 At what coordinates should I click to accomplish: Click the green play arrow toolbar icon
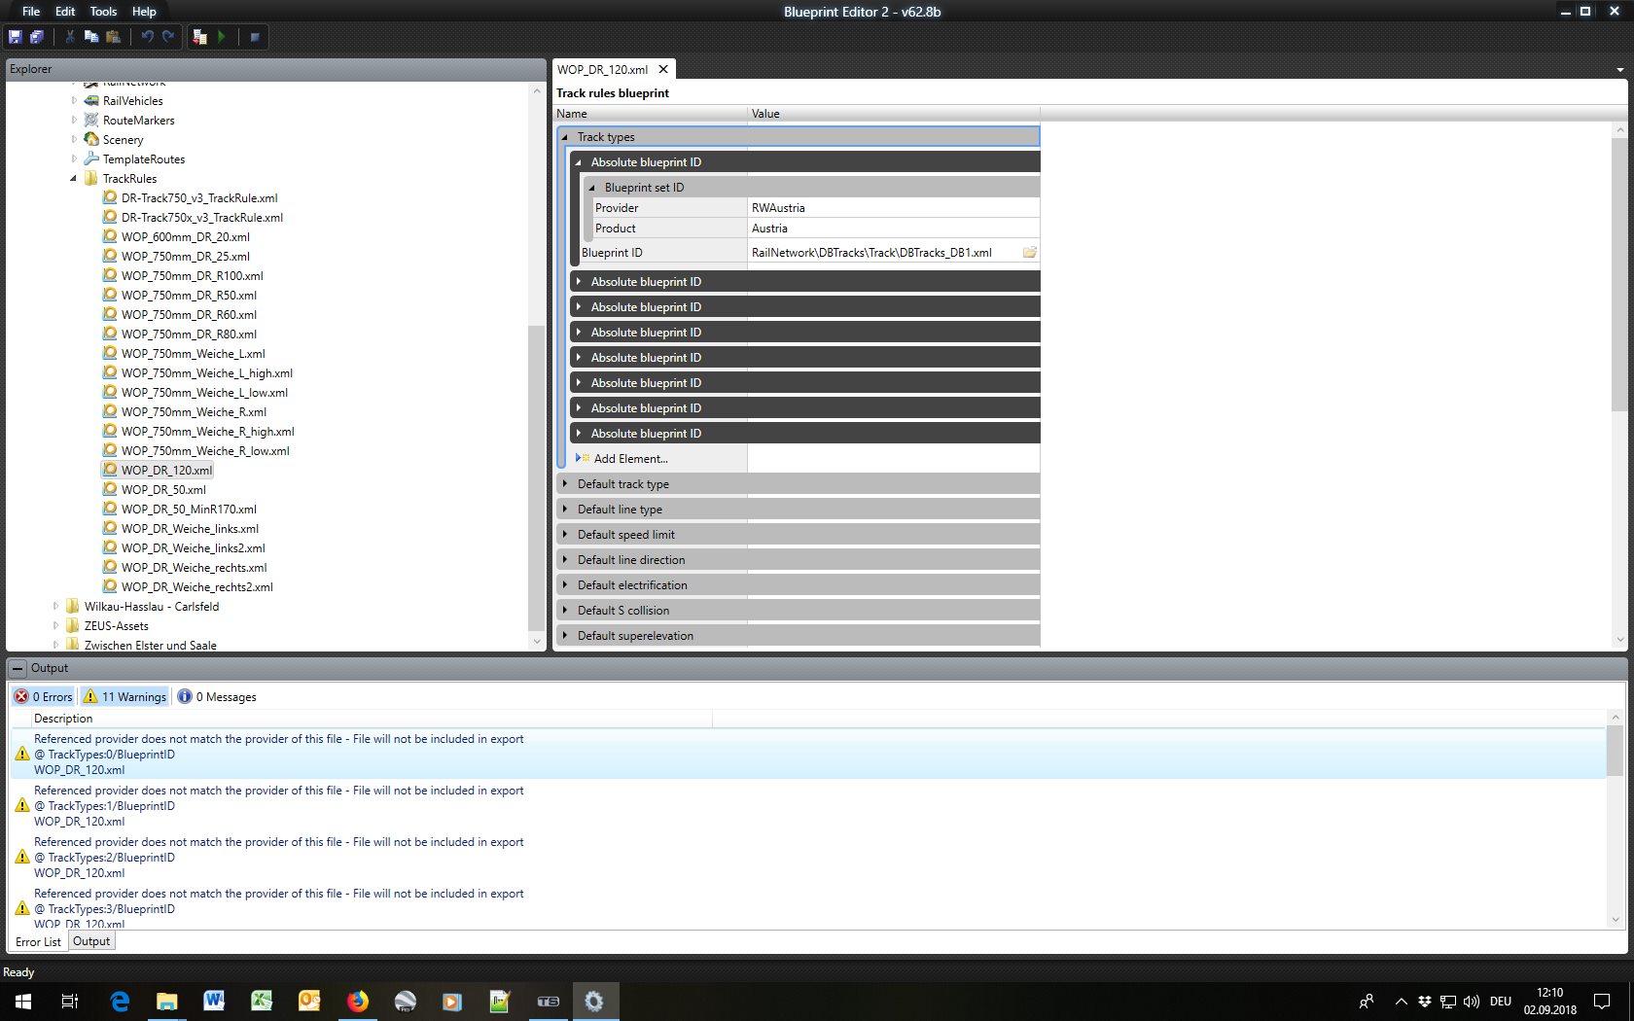[222, 37]
